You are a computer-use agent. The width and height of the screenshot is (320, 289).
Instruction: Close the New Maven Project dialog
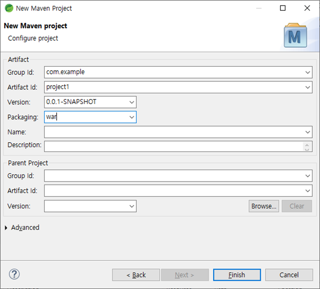coord(307,8)
